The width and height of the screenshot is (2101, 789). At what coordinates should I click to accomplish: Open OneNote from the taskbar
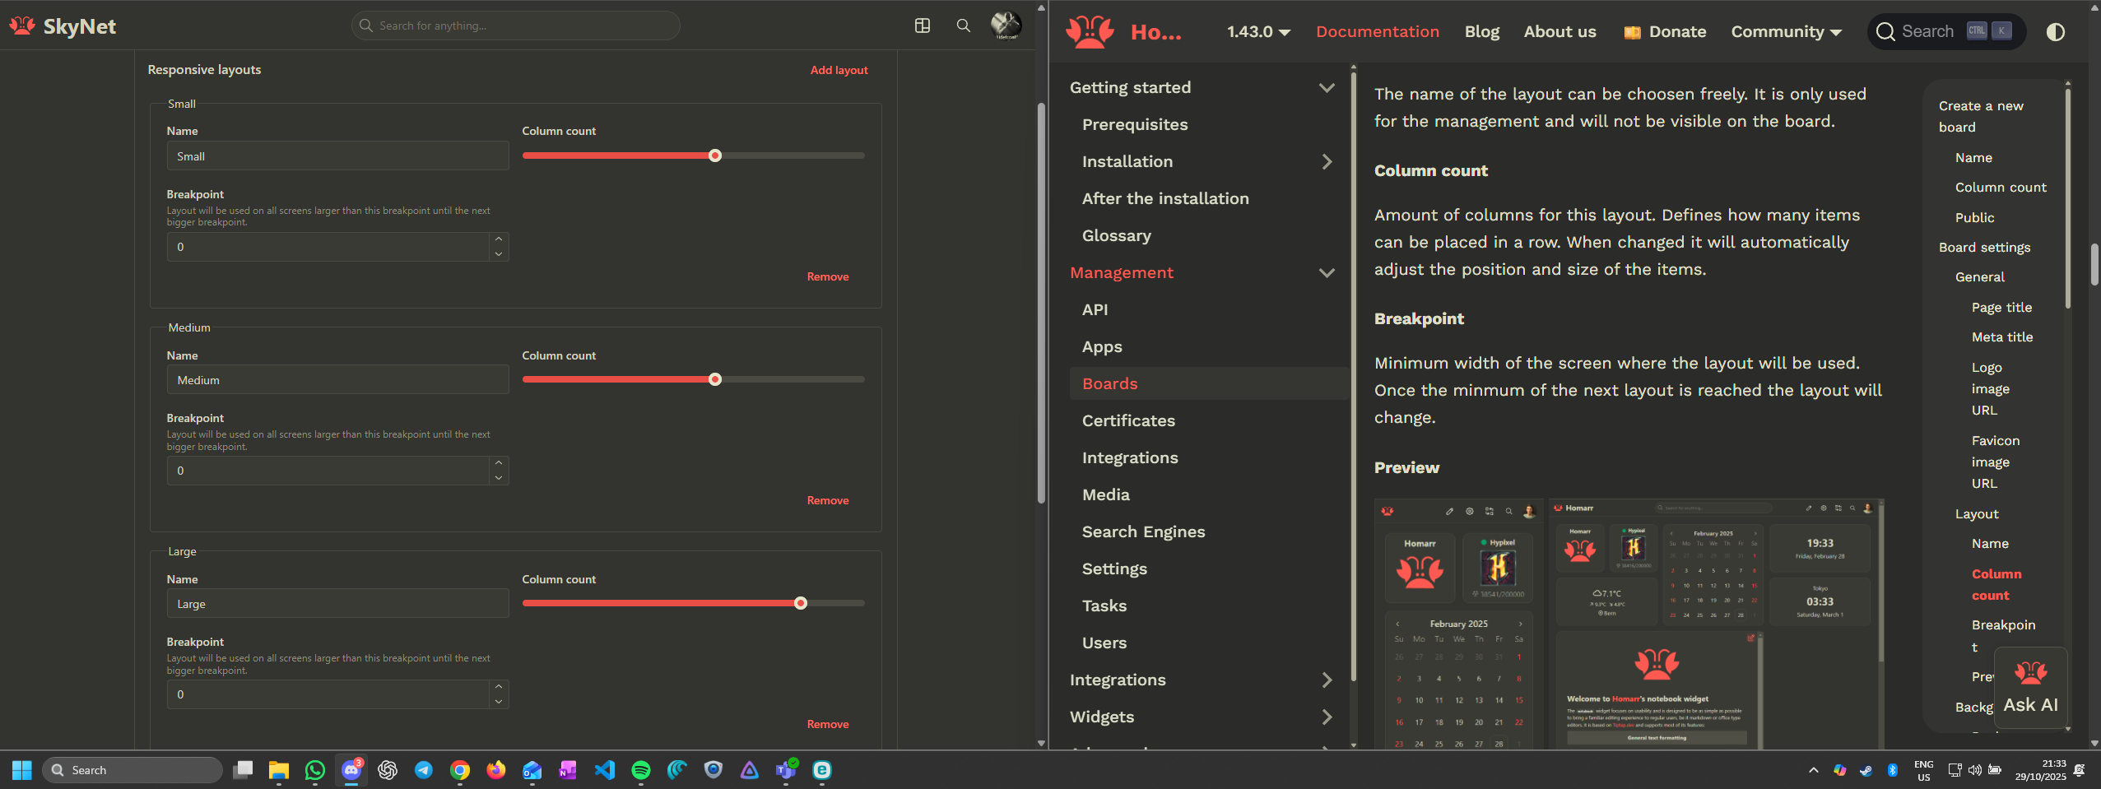(569, 770)
